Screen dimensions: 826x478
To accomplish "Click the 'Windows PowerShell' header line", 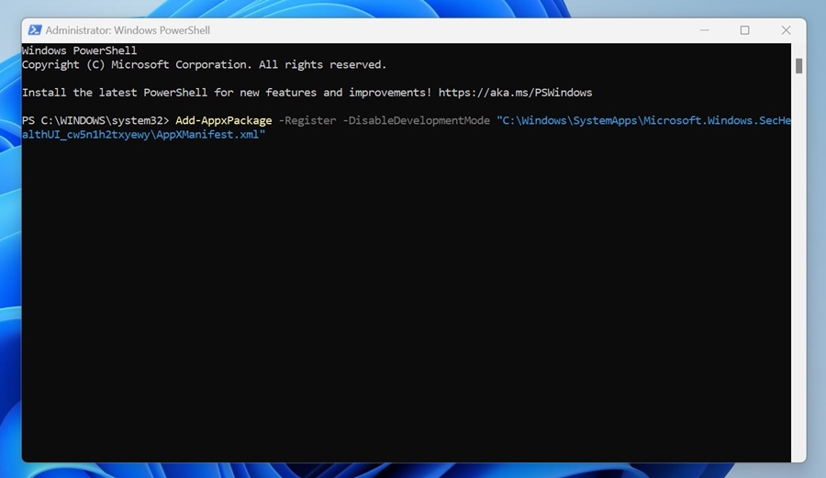I will point(79,50).
